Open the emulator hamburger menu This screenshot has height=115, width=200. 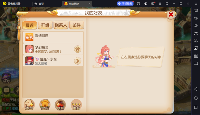pyautogui.click(x=160, y=4)
